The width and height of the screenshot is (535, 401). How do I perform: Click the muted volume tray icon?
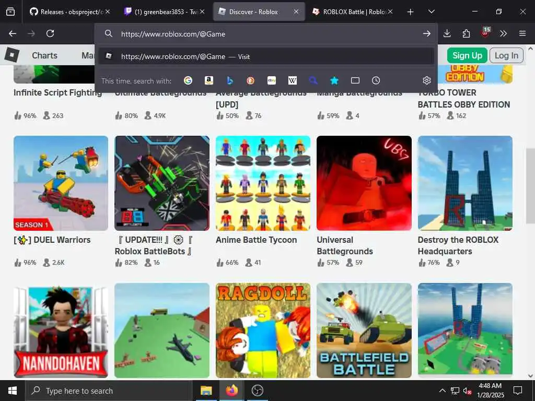click(x=467, y=391)
